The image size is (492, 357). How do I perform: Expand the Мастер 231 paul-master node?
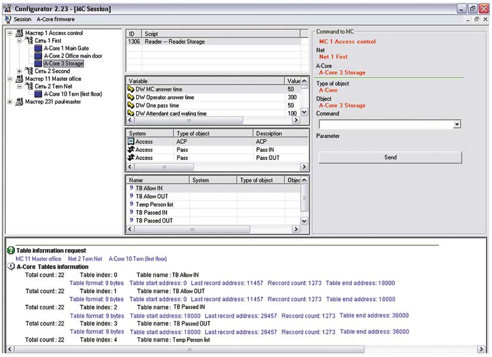click(x=8, y=102)
